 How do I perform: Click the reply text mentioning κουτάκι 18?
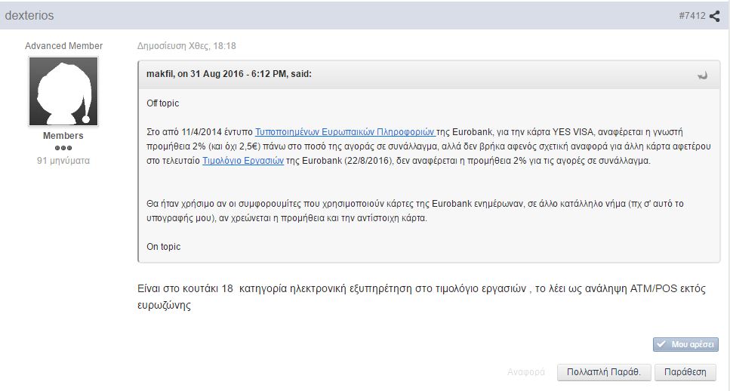(421, 297)
